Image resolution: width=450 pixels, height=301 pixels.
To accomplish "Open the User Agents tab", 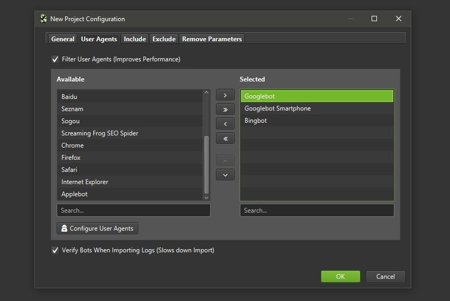I will pyautogui.click(x=98, y=39).
